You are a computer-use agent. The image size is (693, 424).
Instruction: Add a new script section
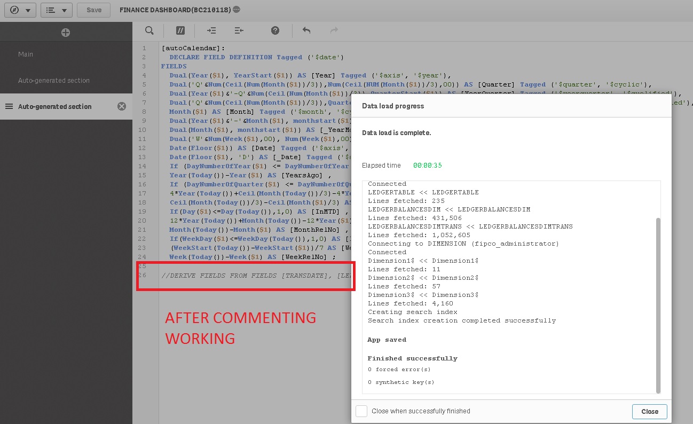[x=66, y=33]
